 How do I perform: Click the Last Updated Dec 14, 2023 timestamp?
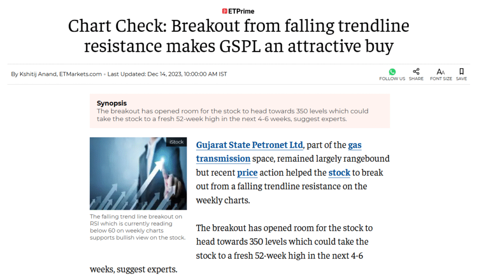(167, 74)
